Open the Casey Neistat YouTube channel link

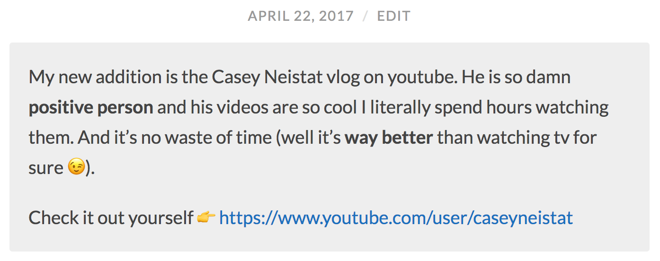(396, 218)
